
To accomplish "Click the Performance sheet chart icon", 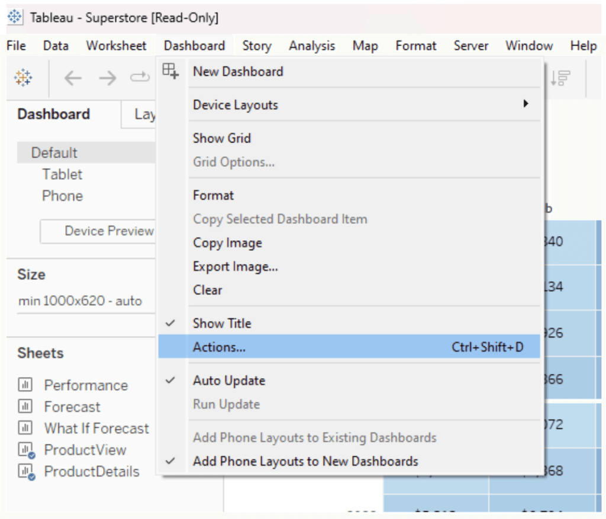I will coord(25,386).
